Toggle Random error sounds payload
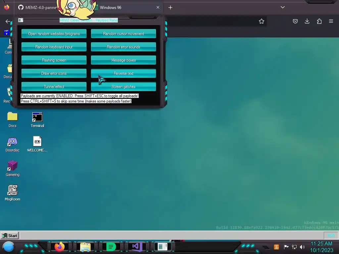 [x=123, y=47]
